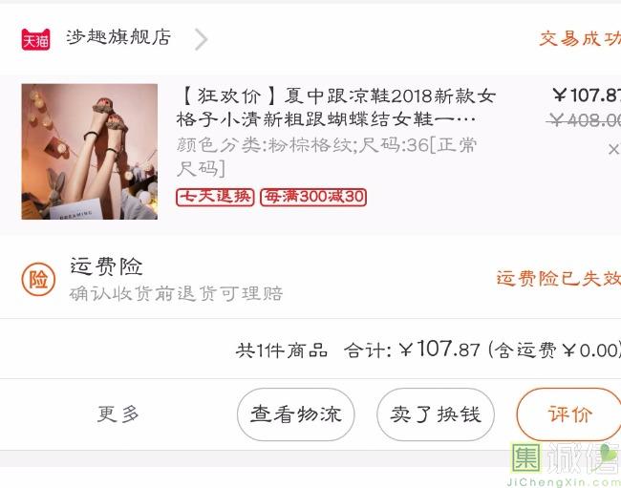Screen dimensions: 621x488
Task: Click the struck-through ¥408.00 original price
Action: [584, 119]
